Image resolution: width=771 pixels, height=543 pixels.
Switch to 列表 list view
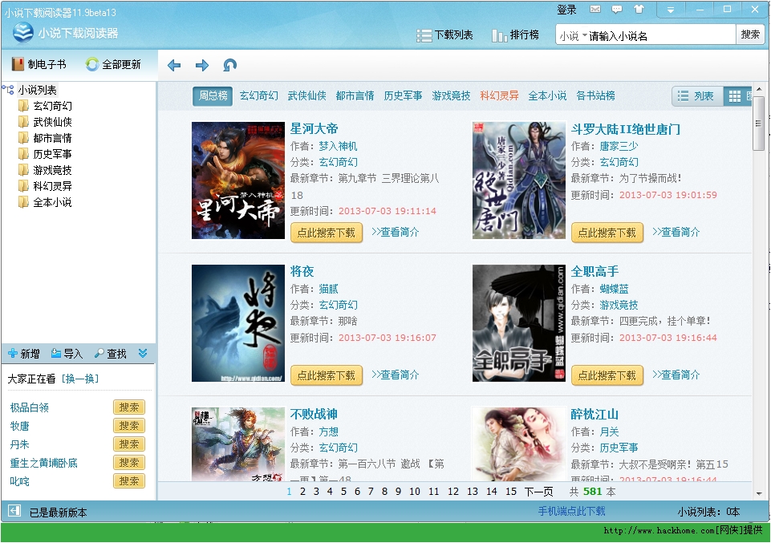(x=697, y=96)
